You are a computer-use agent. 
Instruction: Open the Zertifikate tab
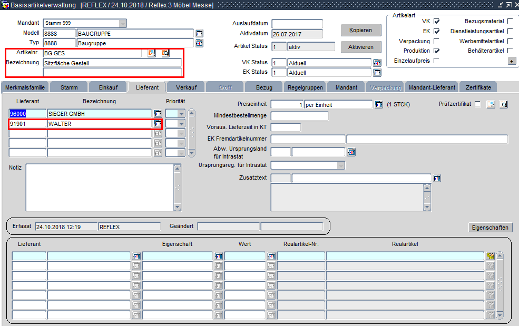tap(477, 87)
